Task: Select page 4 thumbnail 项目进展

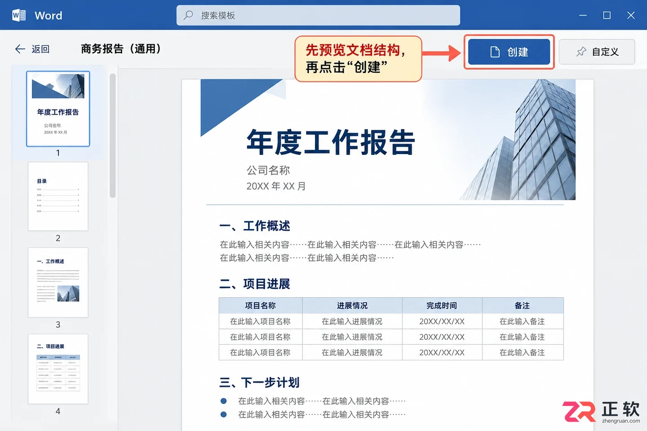Action: point(58,369)
